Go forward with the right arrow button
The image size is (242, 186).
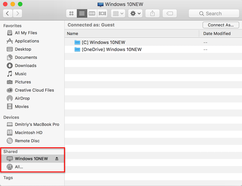pos(17,13)
